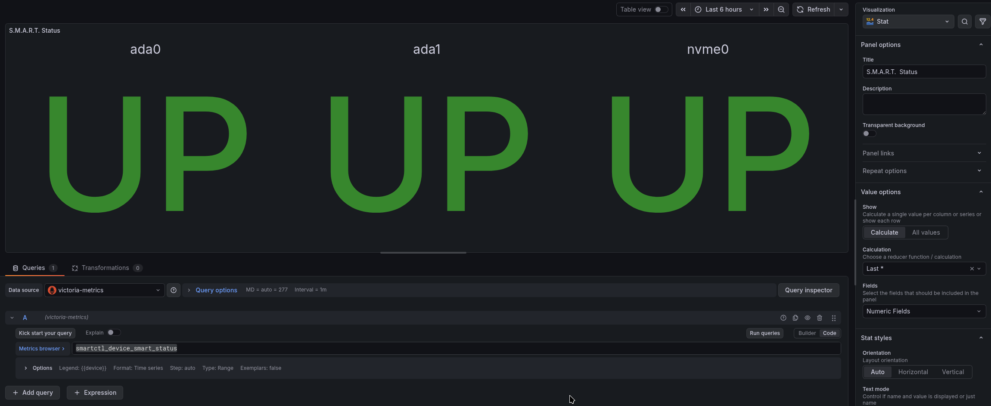991x406 pixels.
Task: Open the Stat visualization dropdown
Action: 908,22
